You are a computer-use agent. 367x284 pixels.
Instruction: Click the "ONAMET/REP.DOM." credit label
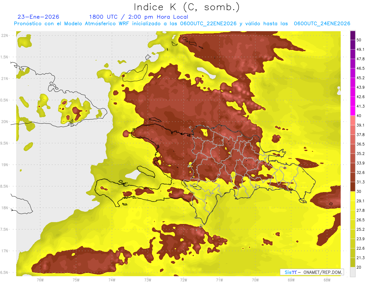[322, 272]
